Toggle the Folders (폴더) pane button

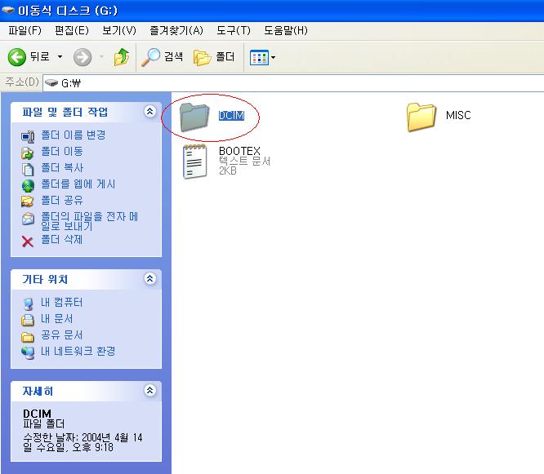(214, 57)
